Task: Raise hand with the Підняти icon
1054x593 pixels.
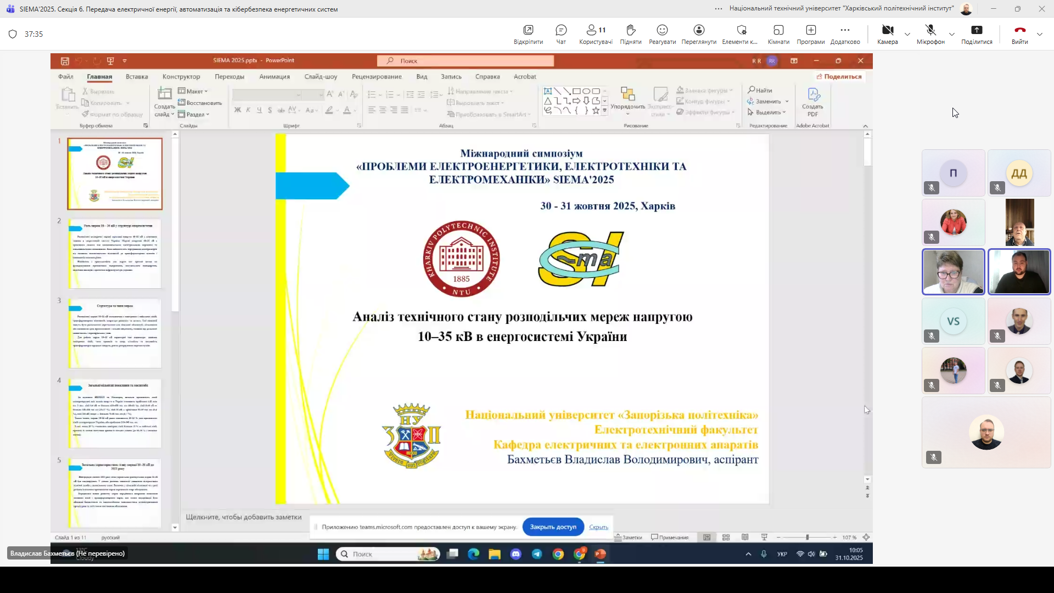Action: tap(630, 34)
